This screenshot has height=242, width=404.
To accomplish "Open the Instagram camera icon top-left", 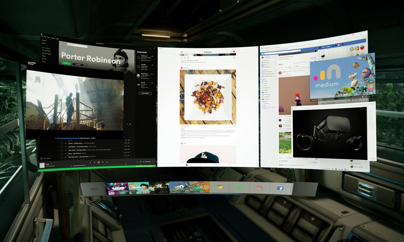I will (x=181, y=52).
